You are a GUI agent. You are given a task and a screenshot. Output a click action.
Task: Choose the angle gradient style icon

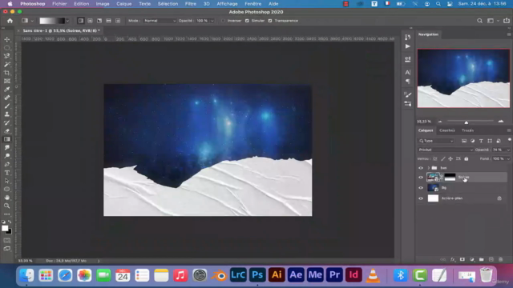99,21
